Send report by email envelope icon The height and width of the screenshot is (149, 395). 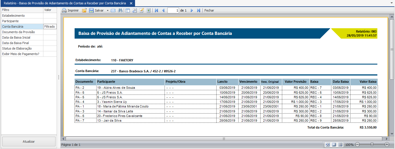click(113, 10)
